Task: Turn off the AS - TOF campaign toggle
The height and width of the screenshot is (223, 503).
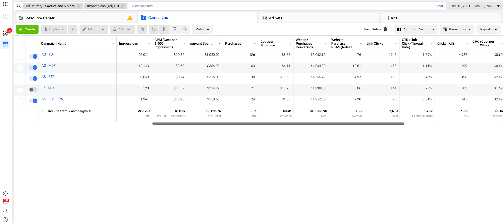Action: pos(33,56)
